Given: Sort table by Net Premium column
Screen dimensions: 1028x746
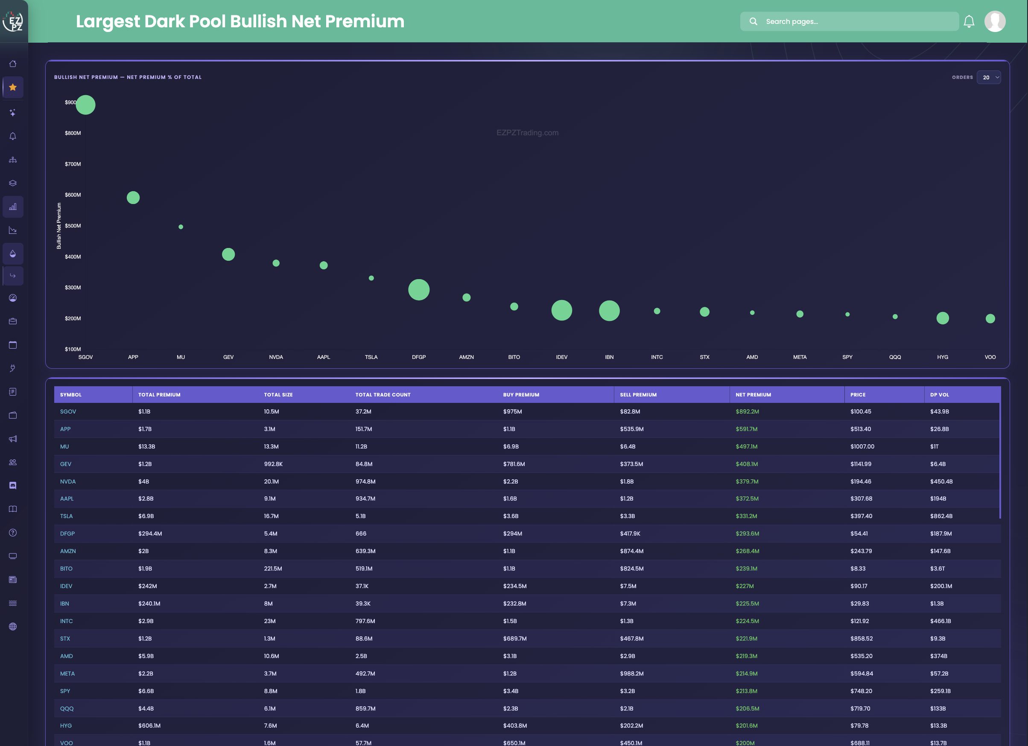Looking at the screenshot, I should [753, 395].
